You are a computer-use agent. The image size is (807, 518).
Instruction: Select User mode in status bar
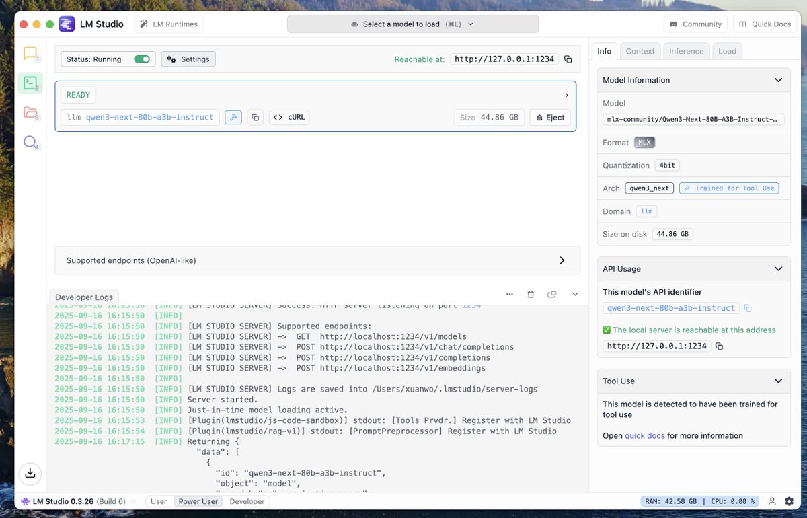pos(159,501)
